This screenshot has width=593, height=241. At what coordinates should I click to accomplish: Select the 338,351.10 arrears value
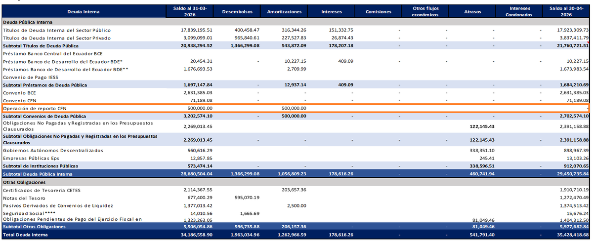coord(481,150)
